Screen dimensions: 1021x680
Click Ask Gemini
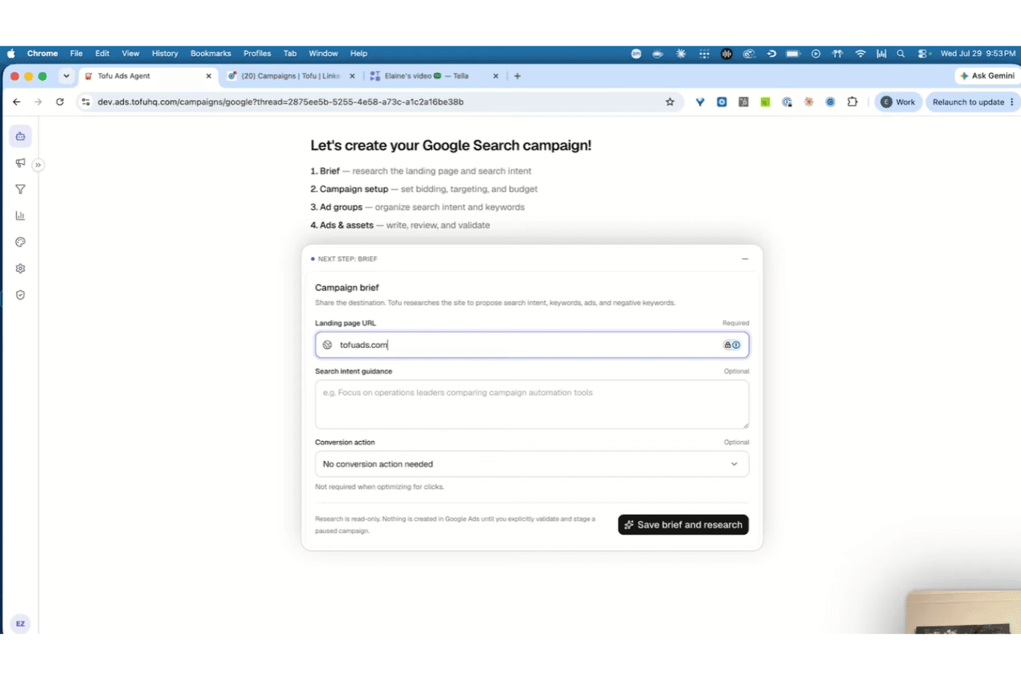987,76
